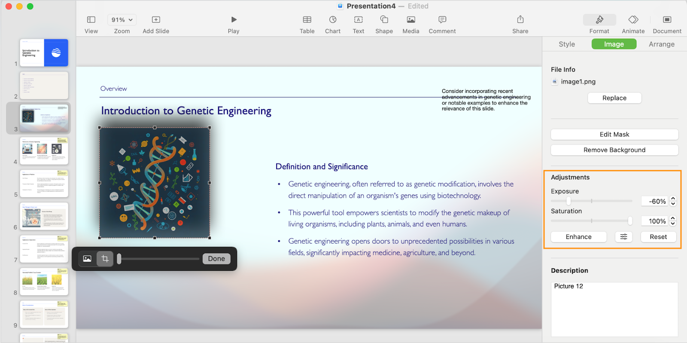
Task: Open the Arrange tab
Action: [x=661, y=44]
